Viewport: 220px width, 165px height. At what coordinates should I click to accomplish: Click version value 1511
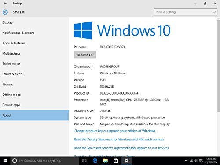103,80
